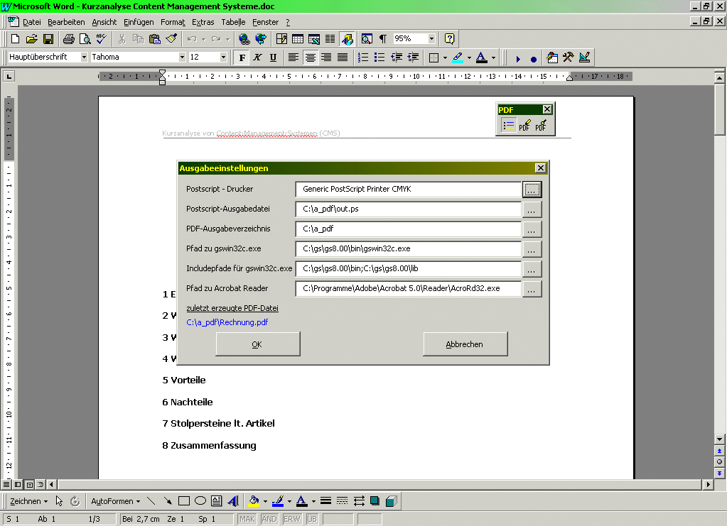The image size is (727, 526).
Task: Confirm the dialog with OK
Action: click(x=258, y=344)
